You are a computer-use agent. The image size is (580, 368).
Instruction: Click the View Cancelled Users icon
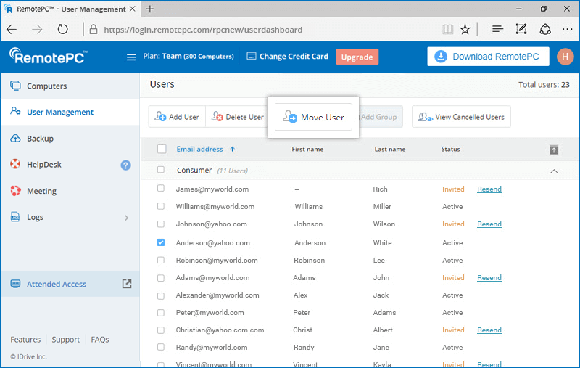tap(425, 117)
